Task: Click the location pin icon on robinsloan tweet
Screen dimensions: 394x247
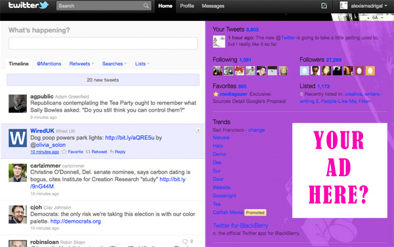Action: (x=192, y=242)
